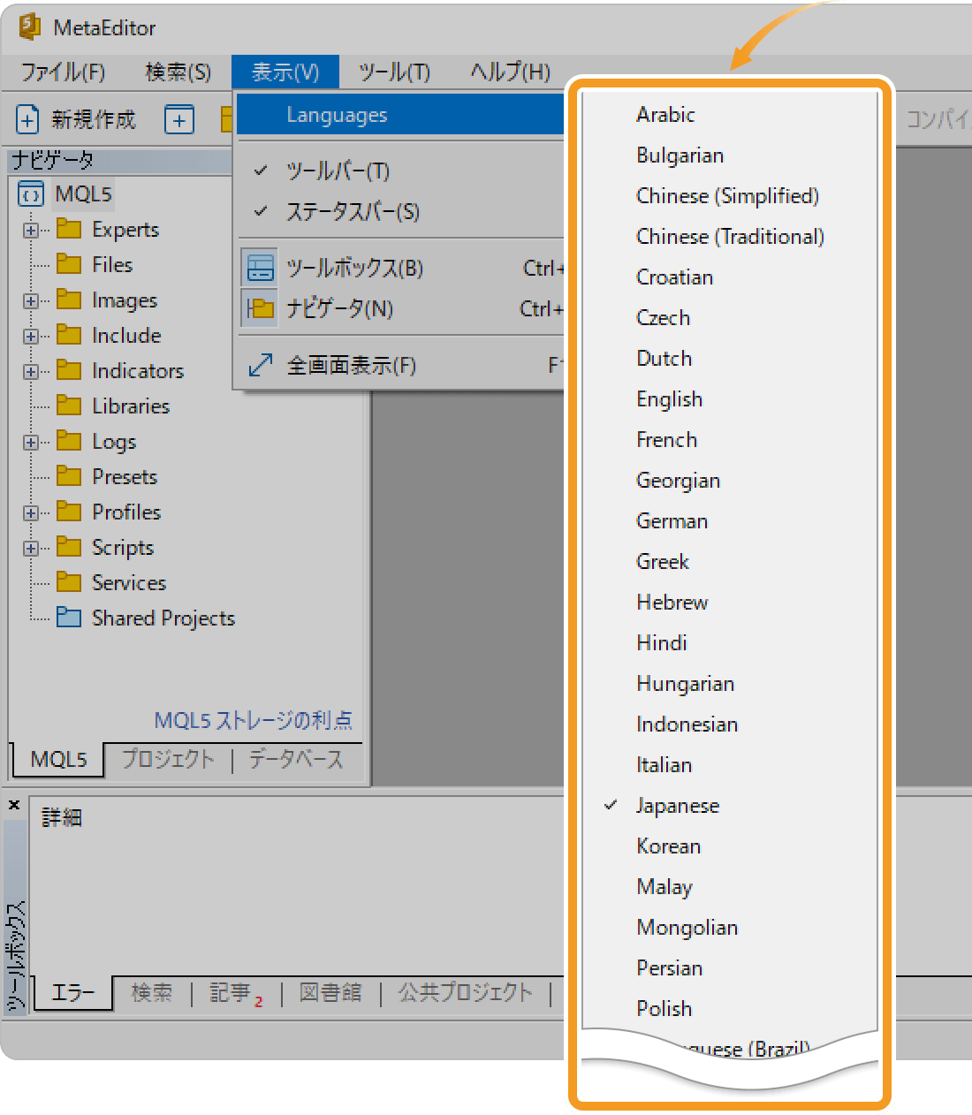
Task: Toggle ツールバー(T) visibility in the menu
Action: pos(399,171)
